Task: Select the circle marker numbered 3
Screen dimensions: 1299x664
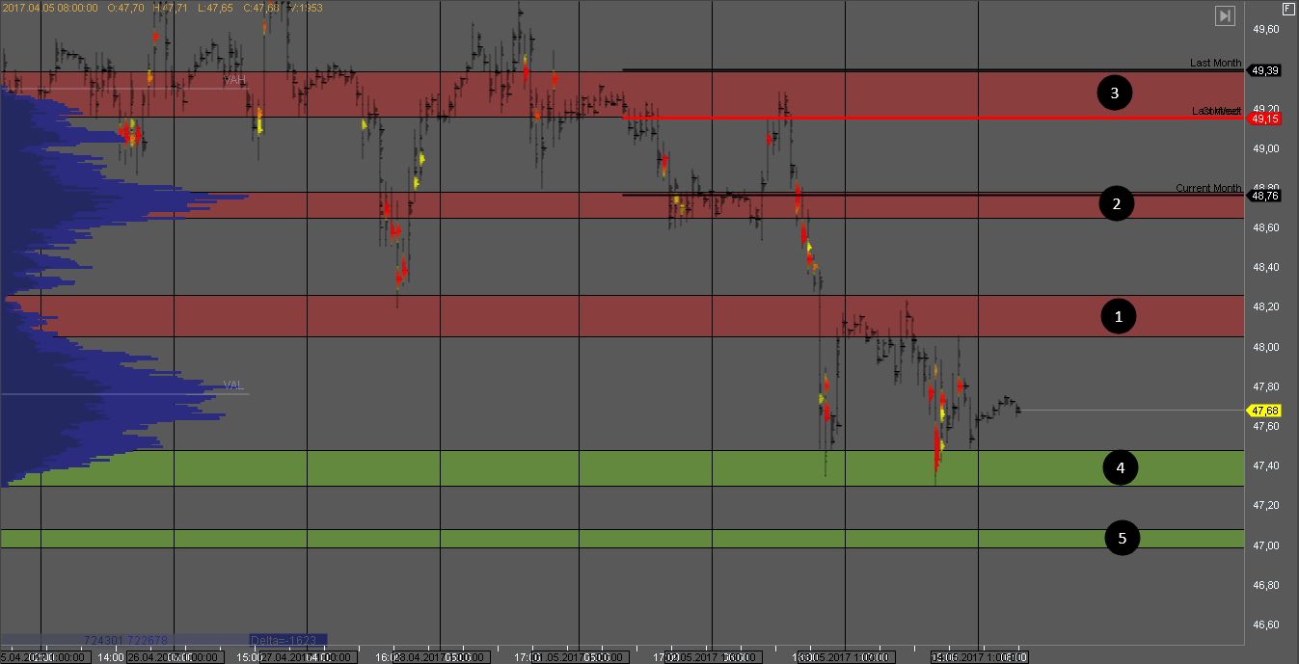Action: 1115,93
